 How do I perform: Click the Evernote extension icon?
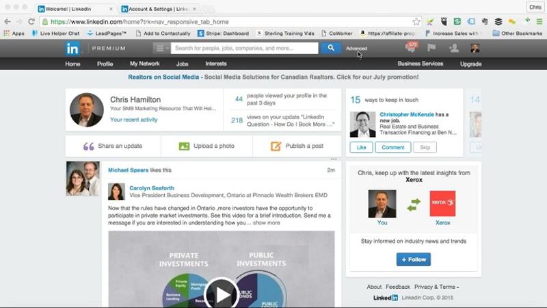tap(485, 22)
